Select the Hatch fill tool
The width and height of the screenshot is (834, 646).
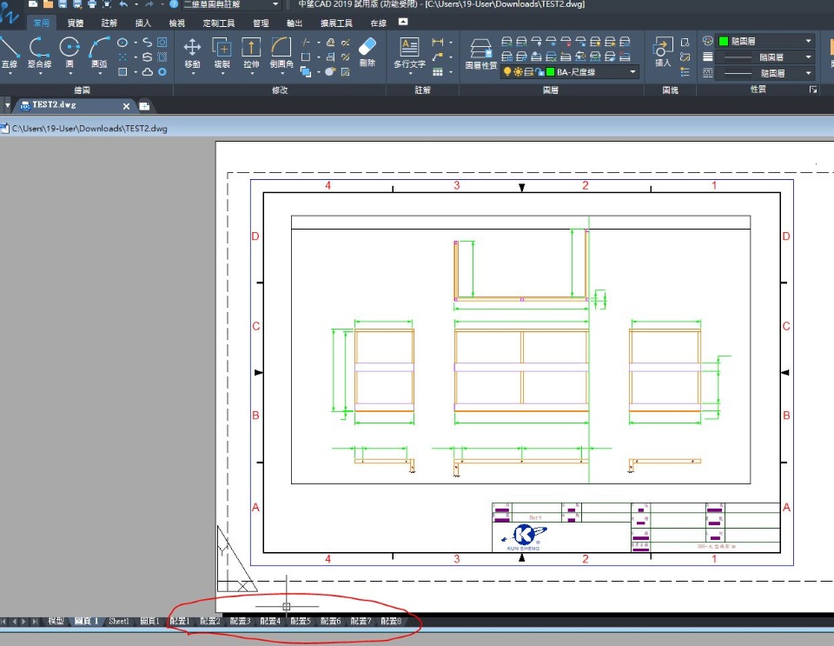pyautogui.click(x=122, y=71)
